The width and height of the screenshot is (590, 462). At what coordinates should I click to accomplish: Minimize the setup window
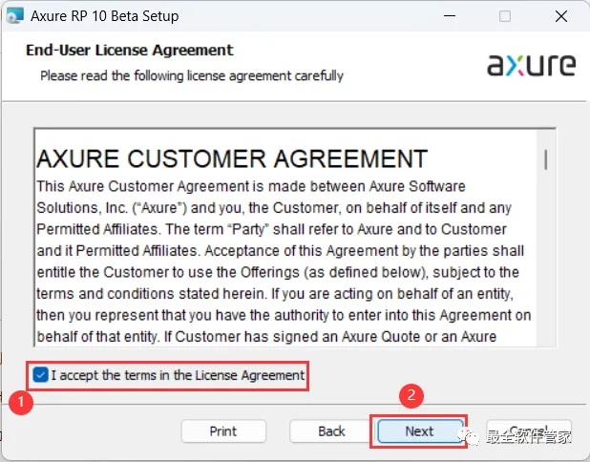pos(450,16)
